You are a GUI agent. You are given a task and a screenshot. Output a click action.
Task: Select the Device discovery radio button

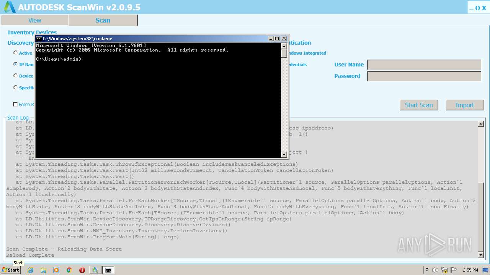coord(16,76)
